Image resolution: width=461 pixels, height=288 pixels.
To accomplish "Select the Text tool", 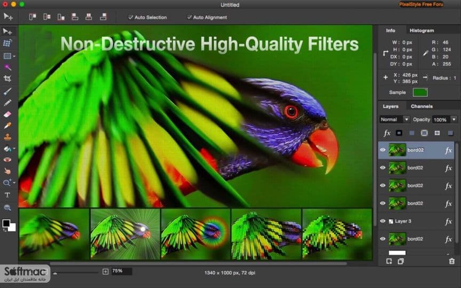I will coord(7,195).
